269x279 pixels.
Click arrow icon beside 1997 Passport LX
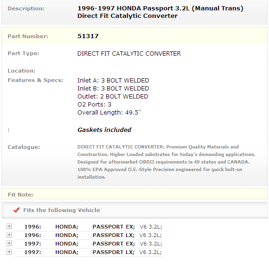point(9,252)
